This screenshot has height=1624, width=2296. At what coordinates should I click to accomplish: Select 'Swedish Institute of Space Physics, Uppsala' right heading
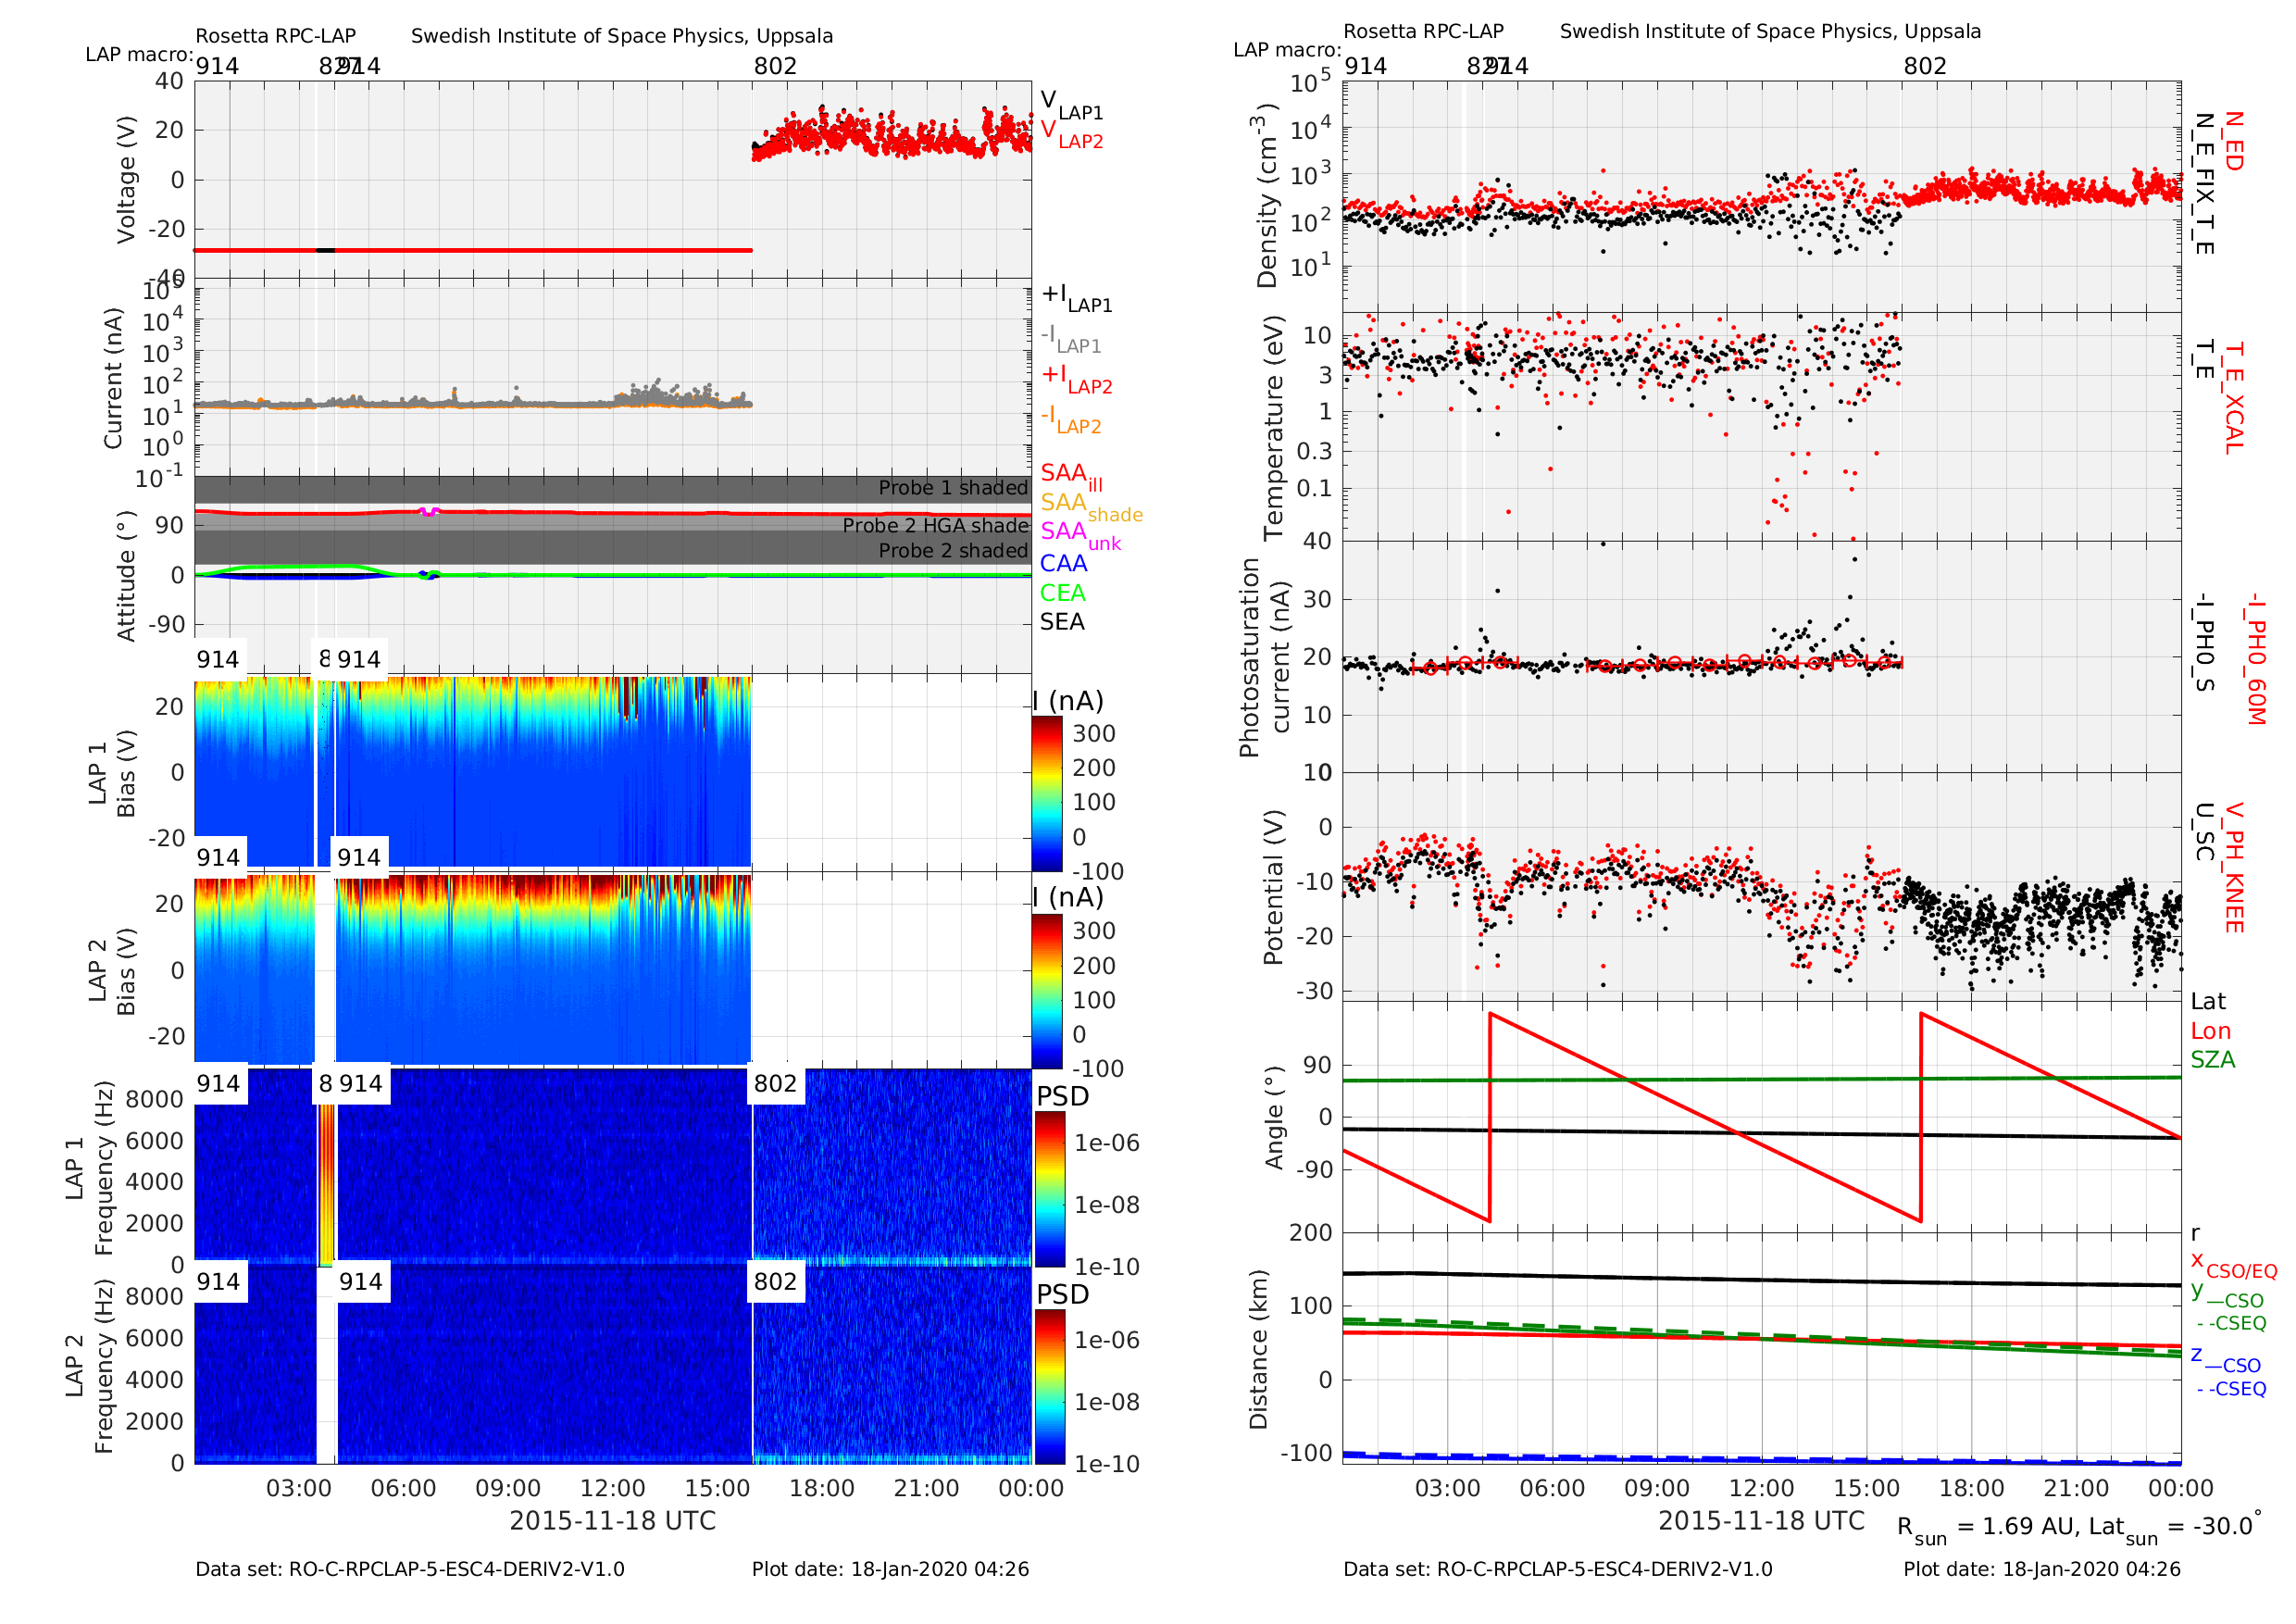coord(1770,31)
